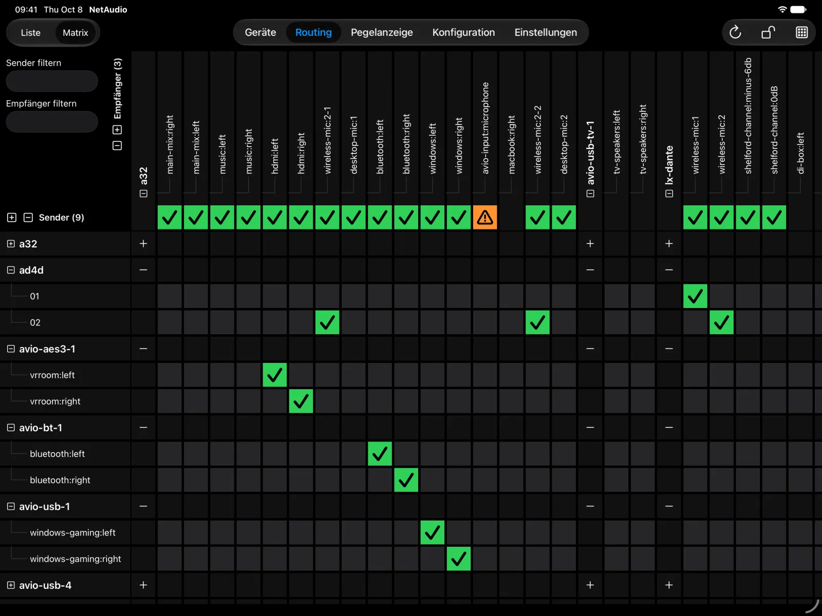Click plus at a32 row and a32 column
822x616 pixels.
click(x=143, y=243)
